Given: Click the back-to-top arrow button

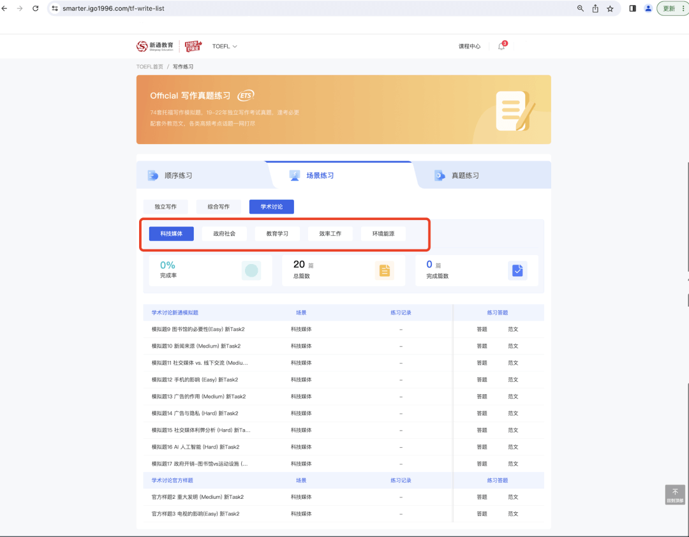Looking at the screenshot, I should tap(675, 495).
